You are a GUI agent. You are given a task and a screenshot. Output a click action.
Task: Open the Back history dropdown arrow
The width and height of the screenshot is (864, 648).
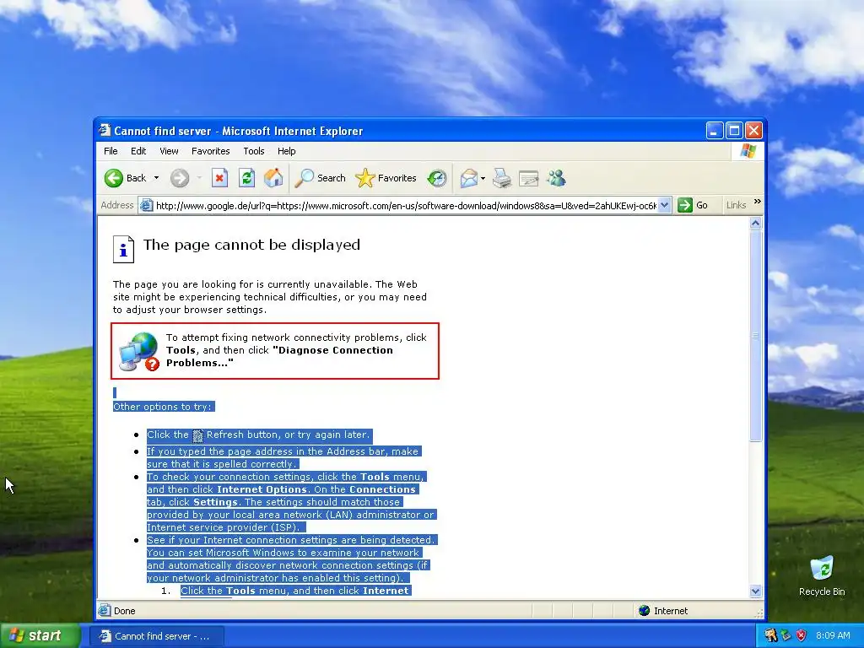click(156, 178)
